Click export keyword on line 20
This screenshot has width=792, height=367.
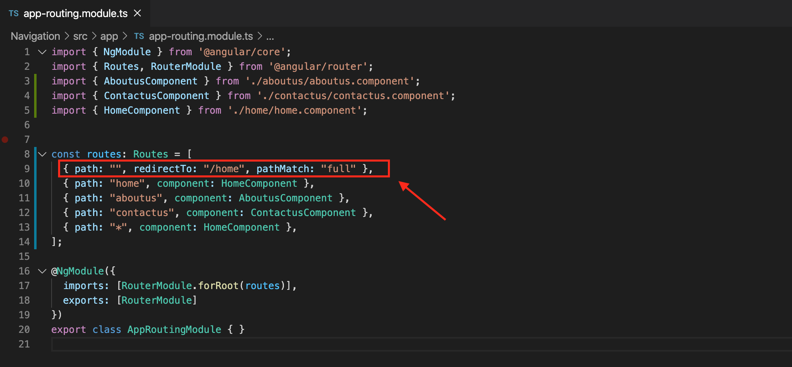point(69,330)
